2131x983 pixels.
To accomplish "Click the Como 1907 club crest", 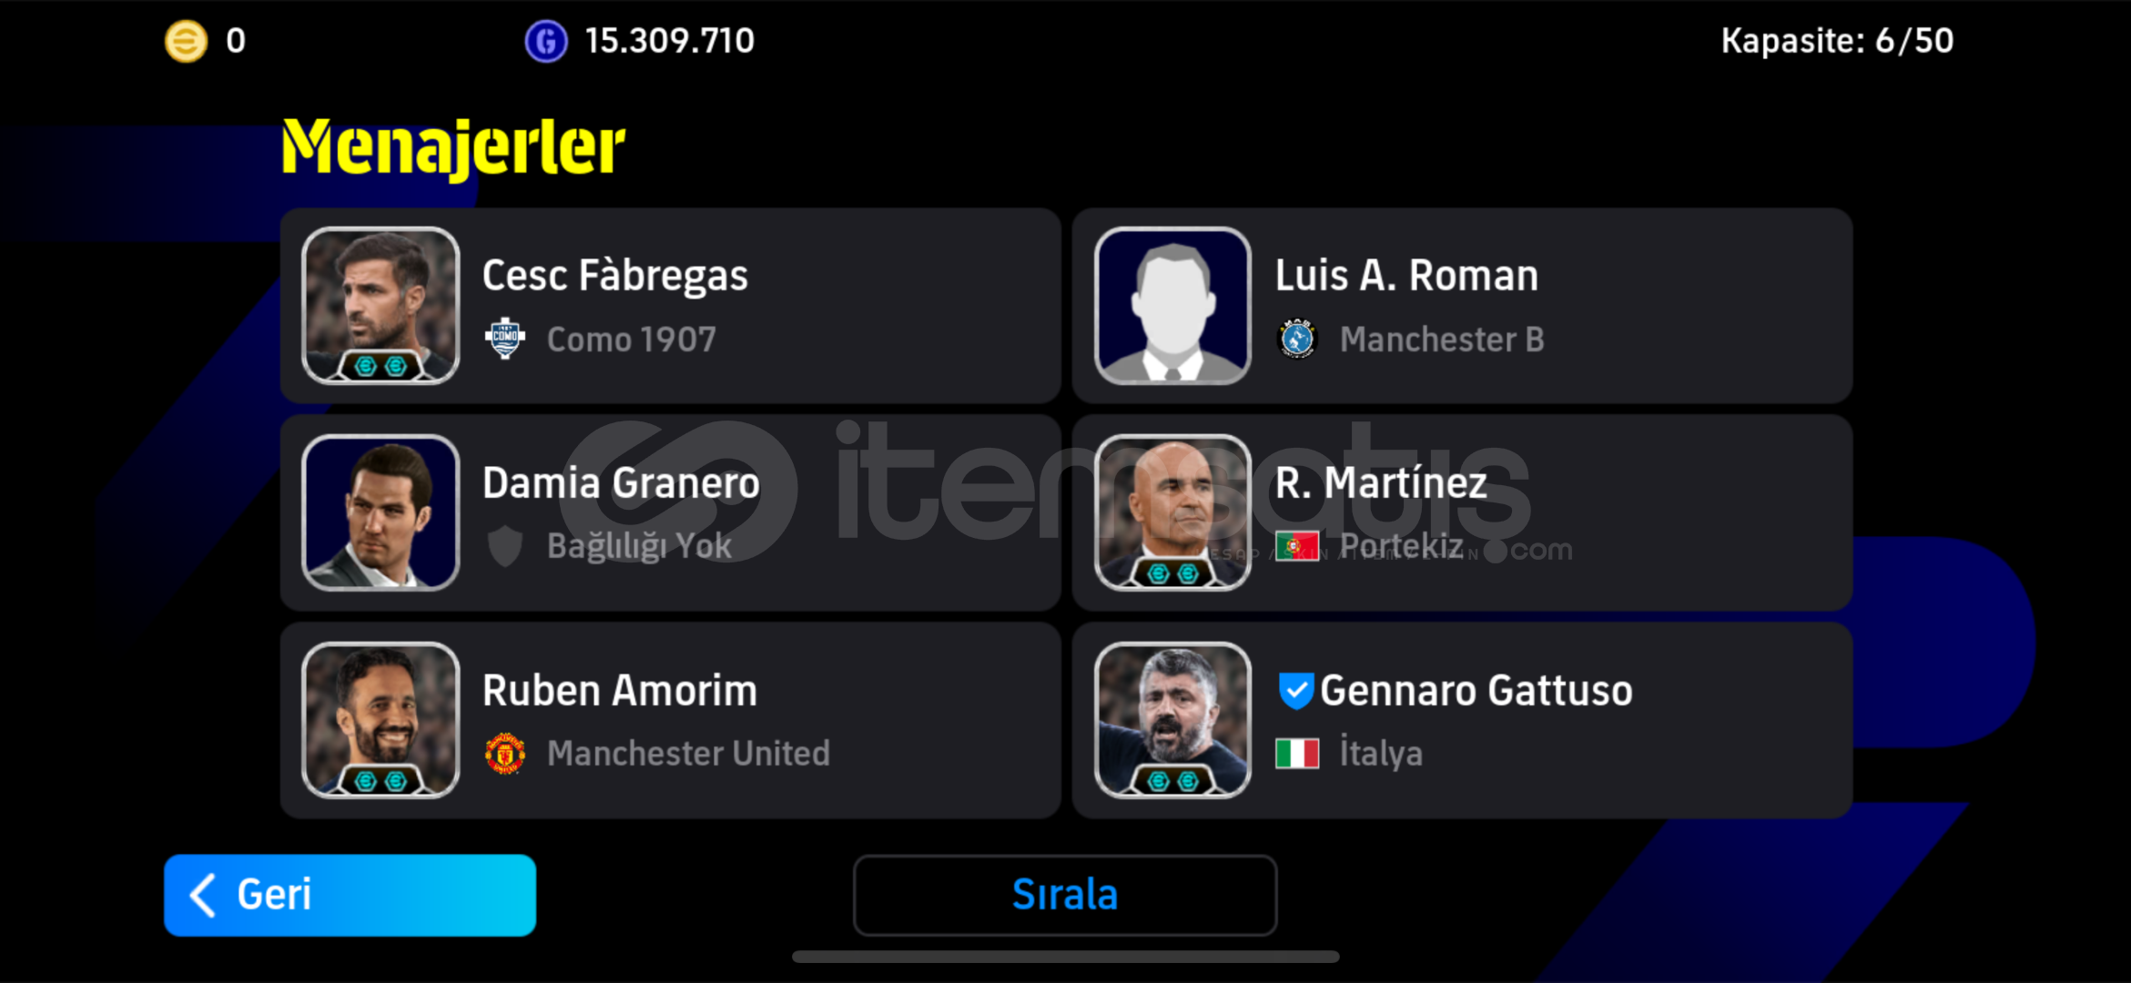I will [505, 339].
